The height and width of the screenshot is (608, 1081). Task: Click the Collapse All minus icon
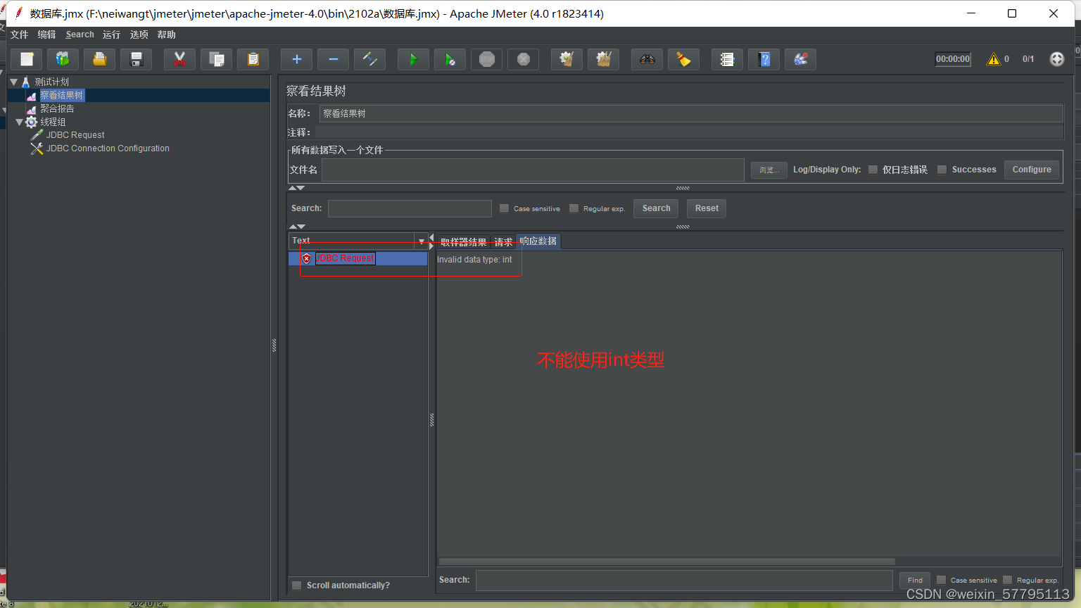tap(334, 59)
